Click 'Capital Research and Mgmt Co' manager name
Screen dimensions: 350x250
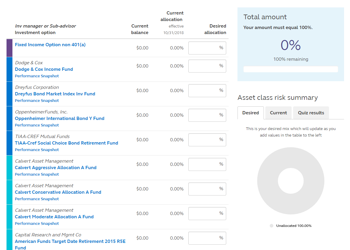48,235
